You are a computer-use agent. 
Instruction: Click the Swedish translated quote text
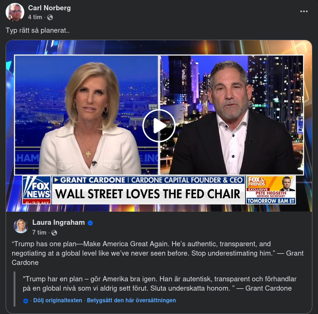click(159, 284)
